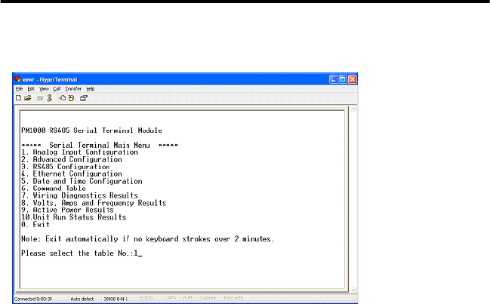
Task: Click the 'Serial Terminal Main Menu' heading
Action: tap(100, 146)
